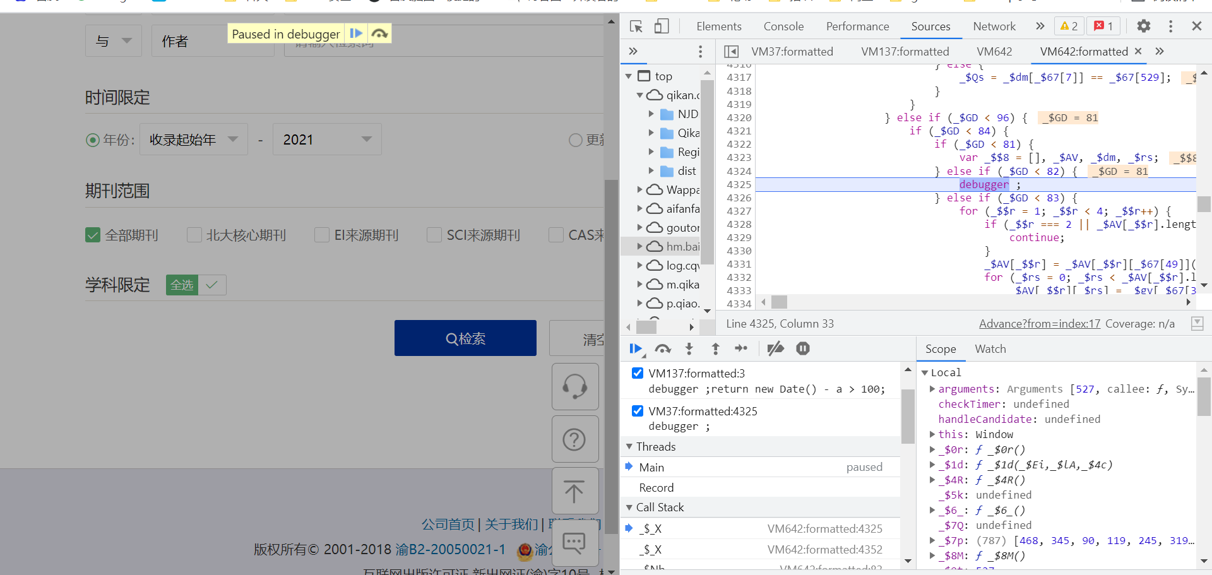This screenshot has height=575, width=1212.
Task: Step into next function call
Action: (689, 348)
